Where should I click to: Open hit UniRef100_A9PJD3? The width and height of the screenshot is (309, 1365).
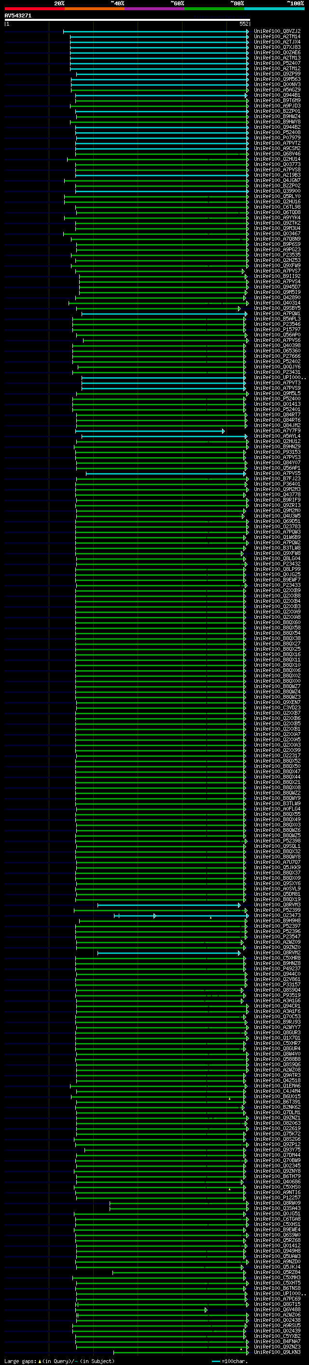[x=277, y=106]
